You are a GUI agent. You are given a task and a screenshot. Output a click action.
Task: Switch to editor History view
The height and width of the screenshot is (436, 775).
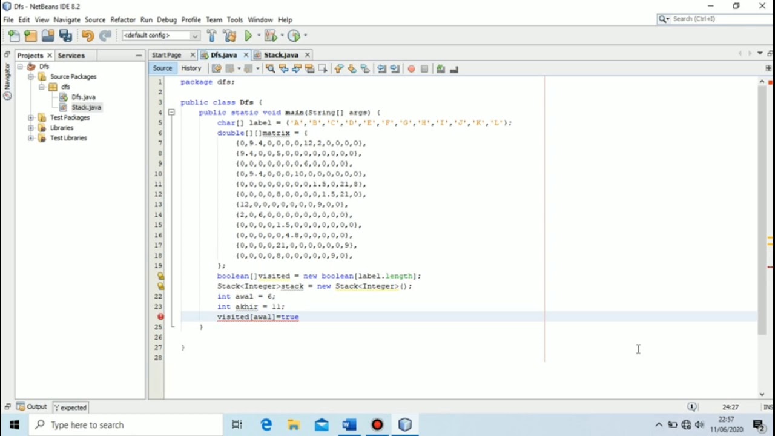pos(191,68)
